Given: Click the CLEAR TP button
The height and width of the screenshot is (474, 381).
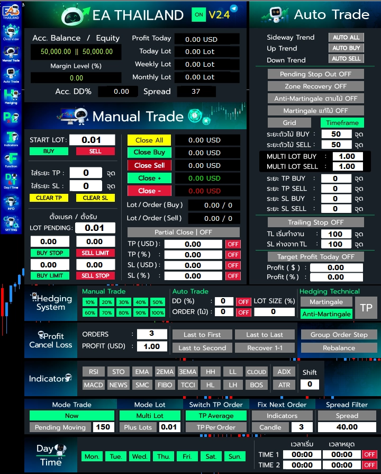Looking at the screenshot, I should point(49,198).
